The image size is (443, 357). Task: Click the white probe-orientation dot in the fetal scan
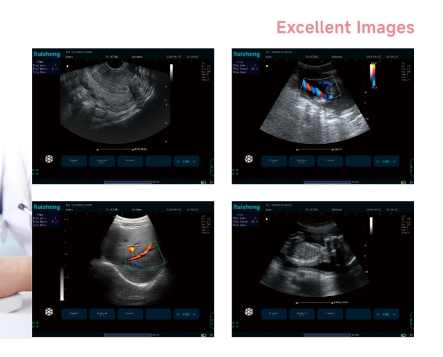click(267, 219)
